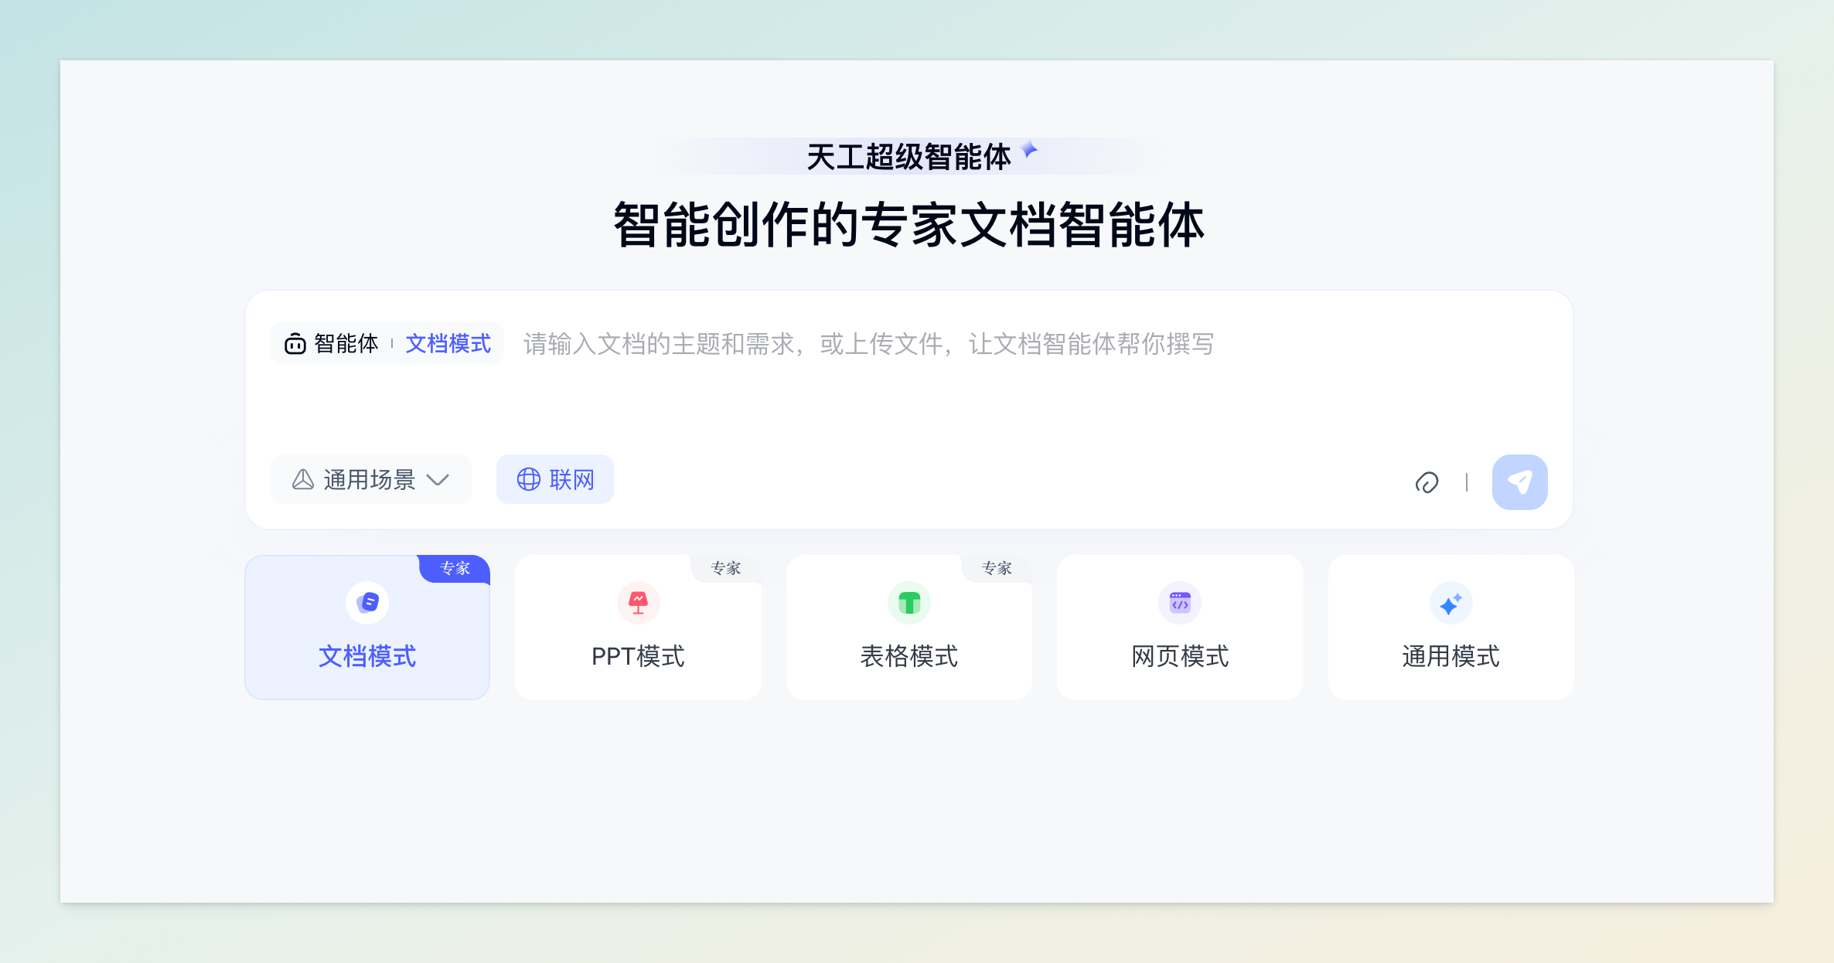
Task: Click the globe icon on 联网 toggle
Action: [529, 479]
